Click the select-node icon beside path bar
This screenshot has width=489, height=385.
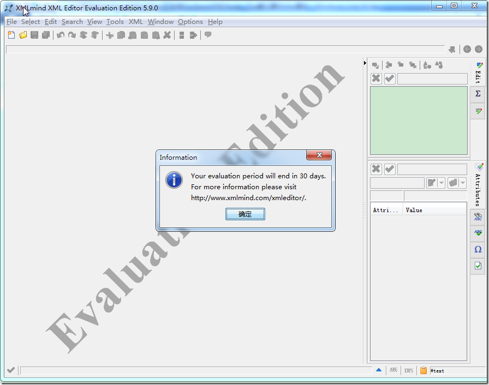[x=452, y=49]
